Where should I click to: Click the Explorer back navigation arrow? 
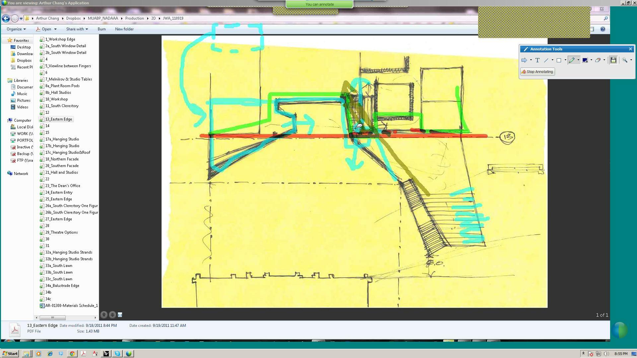click(6, 19)
